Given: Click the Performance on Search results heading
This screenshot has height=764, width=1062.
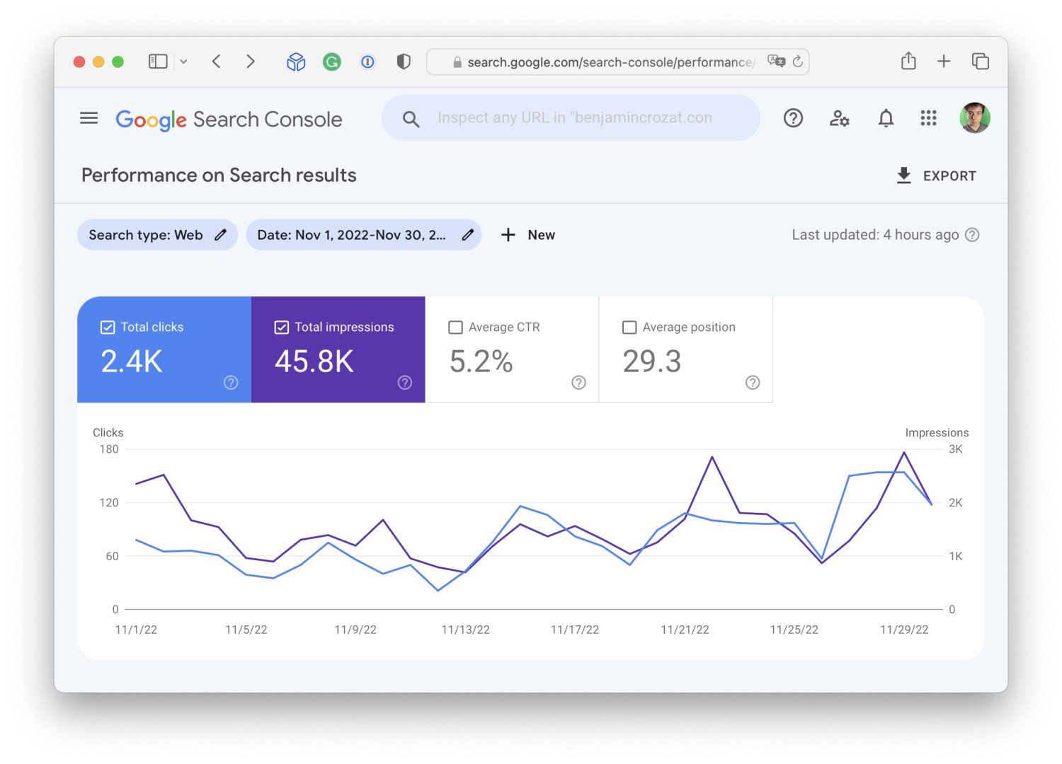Looking at the screenshot, I should 219,175.
